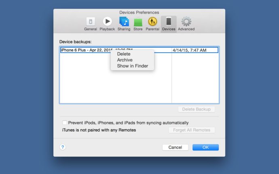Select the Devices preferences tab
This screenshot has height=174, width=279.
169,24
